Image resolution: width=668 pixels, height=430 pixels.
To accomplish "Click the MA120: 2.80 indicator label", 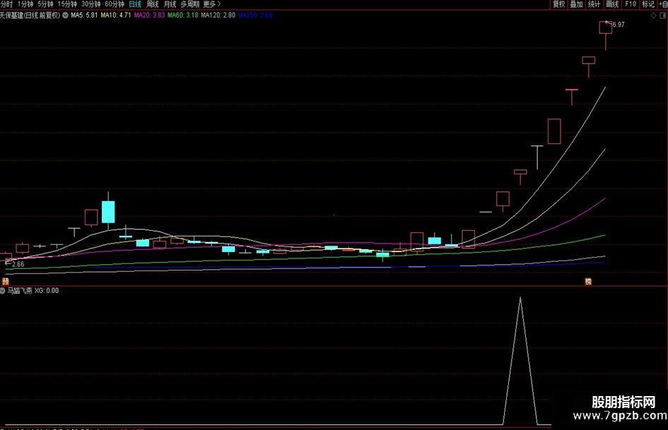I will pyautogui.click(x=218, y=16).
